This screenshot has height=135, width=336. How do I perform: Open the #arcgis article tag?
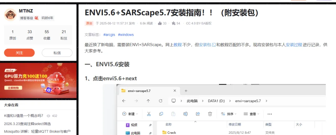tap(109, 35)
